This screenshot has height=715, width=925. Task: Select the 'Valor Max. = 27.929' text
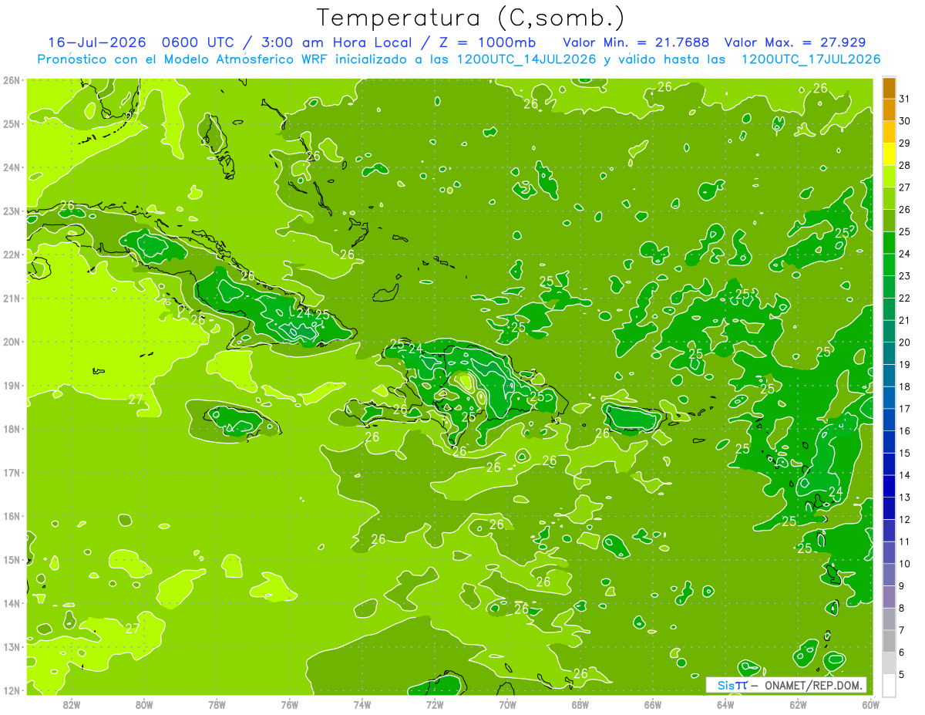point(795,42)
